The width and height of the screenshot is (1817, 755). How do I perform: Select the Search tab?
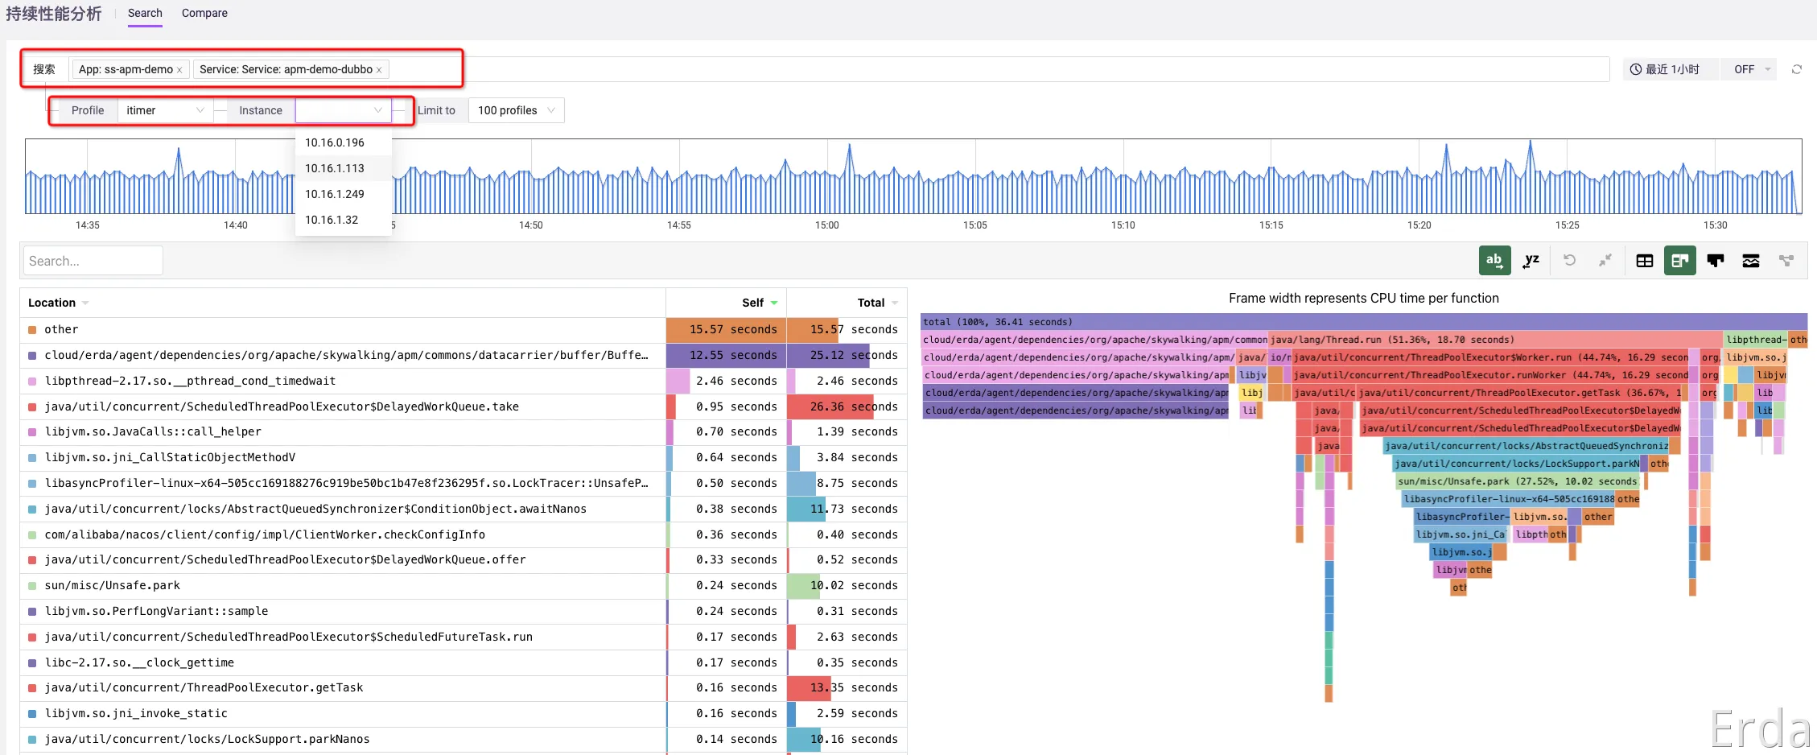(145, 14)
